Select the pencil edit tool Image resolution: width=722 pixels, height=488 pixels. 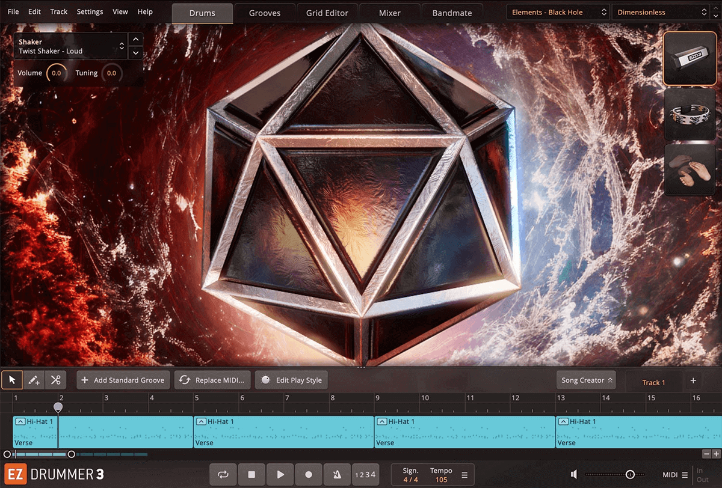point(33,380)
